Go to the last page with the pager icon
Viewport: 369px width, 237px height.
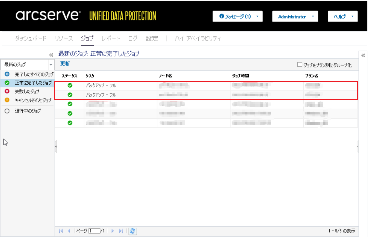click(121, 231)
